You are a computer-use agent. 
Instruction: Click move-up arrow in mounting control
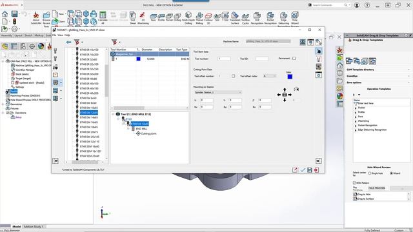285,90
